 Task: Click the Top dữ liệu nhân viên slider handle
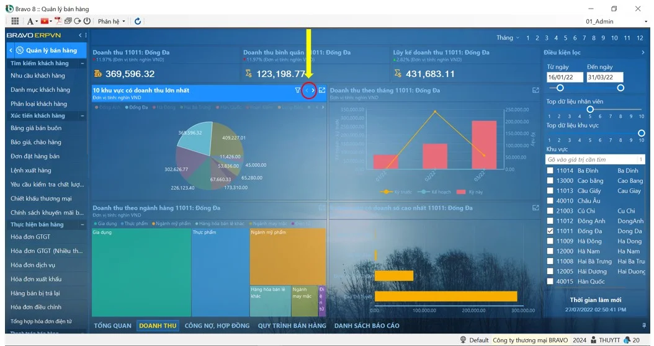[x=590, y=109]
